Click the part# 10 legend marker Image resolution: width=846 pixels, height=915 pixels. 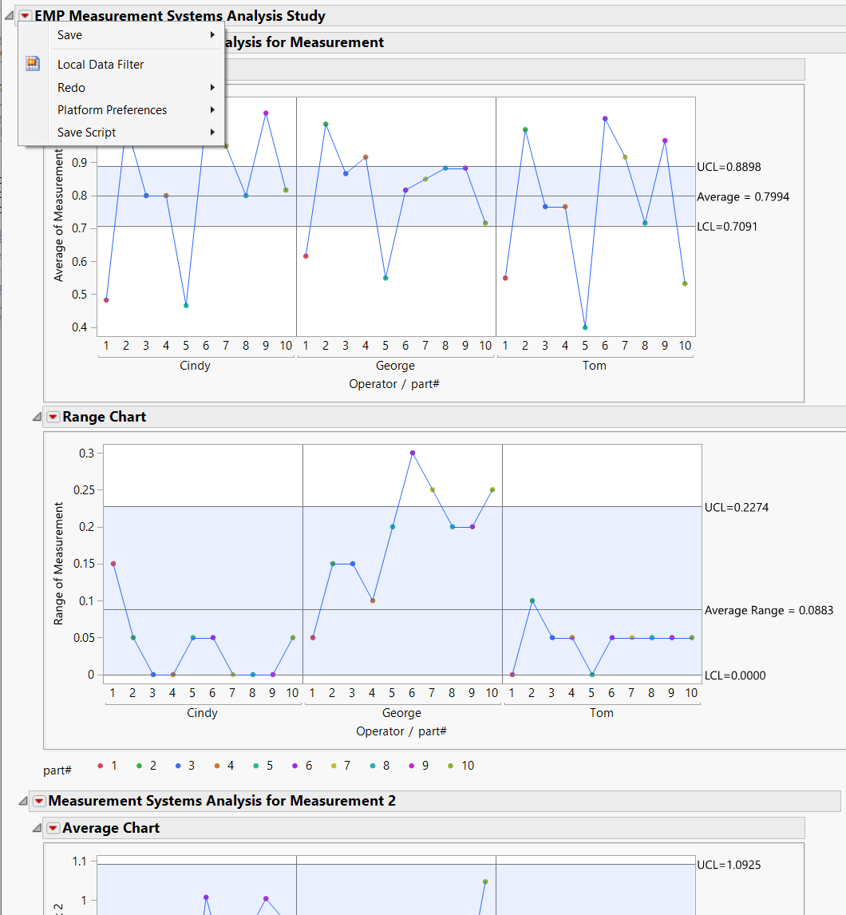(x=450, y=765)
